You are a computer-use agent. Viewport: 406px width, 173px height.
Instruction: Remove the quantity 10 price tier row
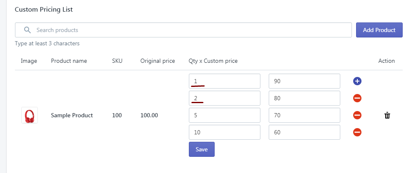357,132
